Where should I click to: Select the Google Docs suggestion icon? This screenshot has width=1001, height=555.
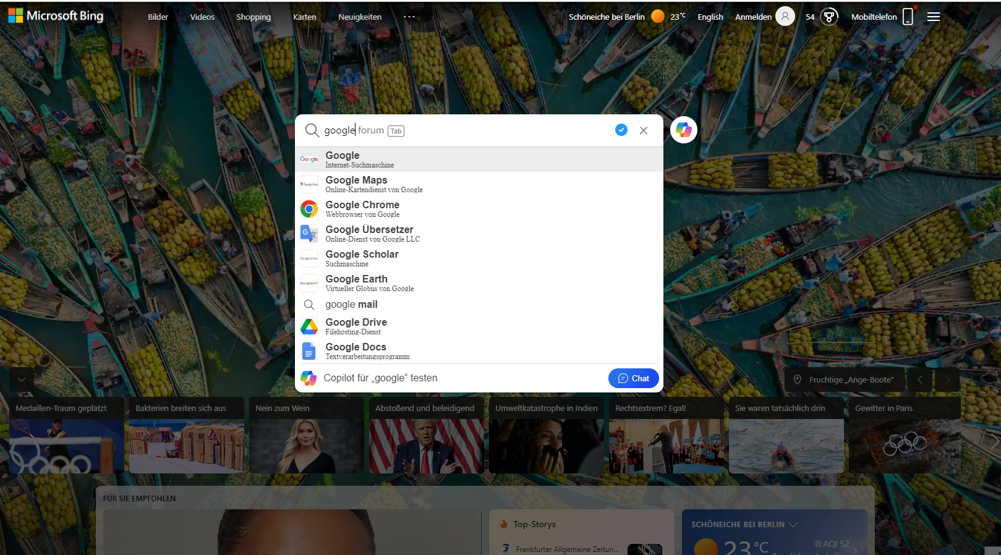[x=309, y=351]
